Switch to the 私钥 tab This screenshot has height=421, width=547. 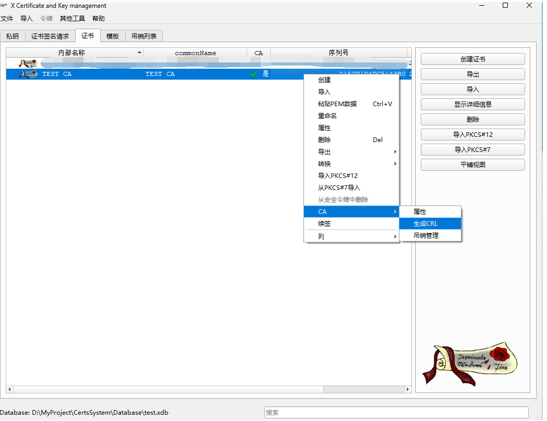[x=13, y=36]
